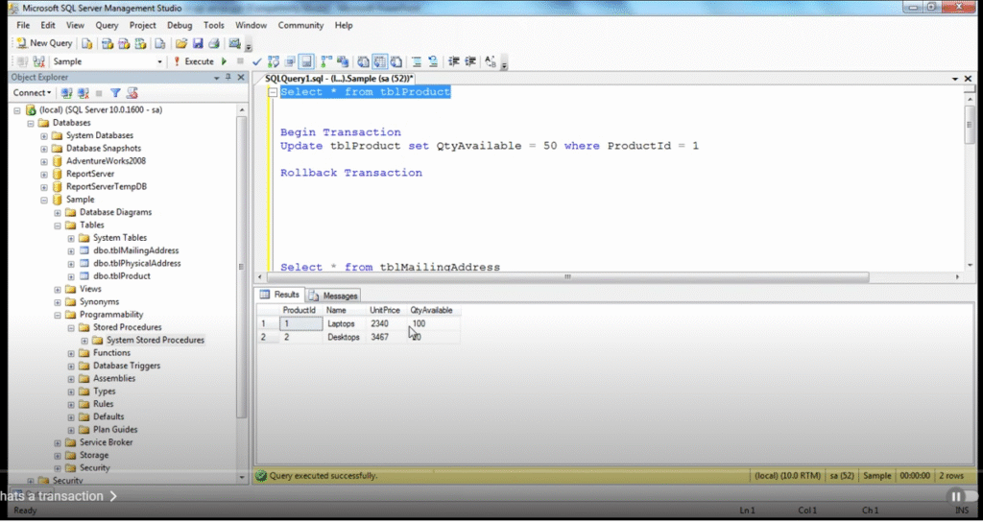Open an Analysis Services XMLA Query

click(141, 43)
